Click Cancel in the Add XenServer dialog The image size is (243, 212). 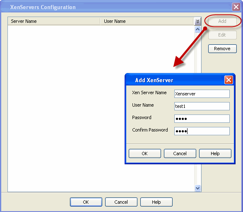(180, 154)
